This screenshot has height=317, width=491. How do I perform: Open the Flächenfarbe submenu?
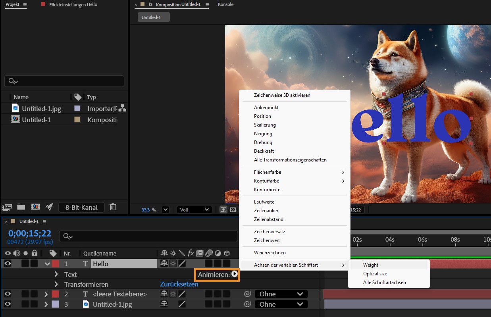coord(295,172)
